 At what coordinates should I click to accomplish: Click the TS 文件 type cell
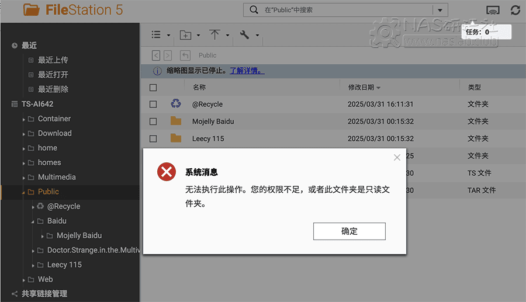479,173
